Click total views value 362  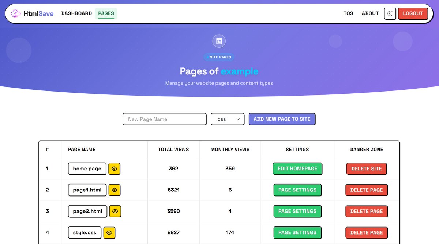pos(173,169)
